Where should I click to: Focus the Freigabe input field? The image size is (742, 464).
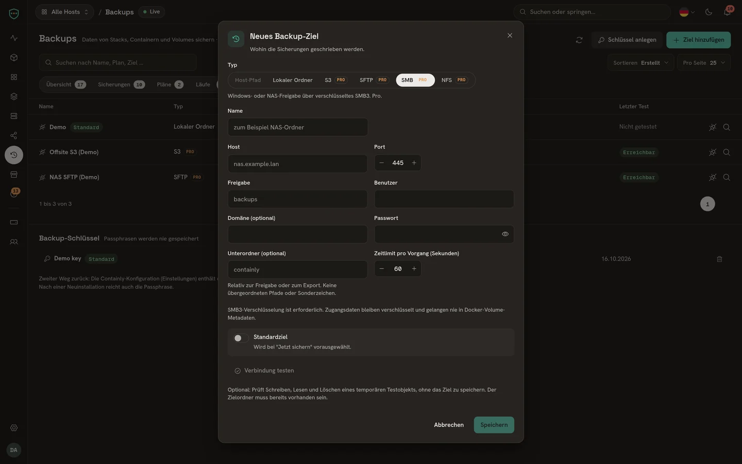[x=298, y=199]
